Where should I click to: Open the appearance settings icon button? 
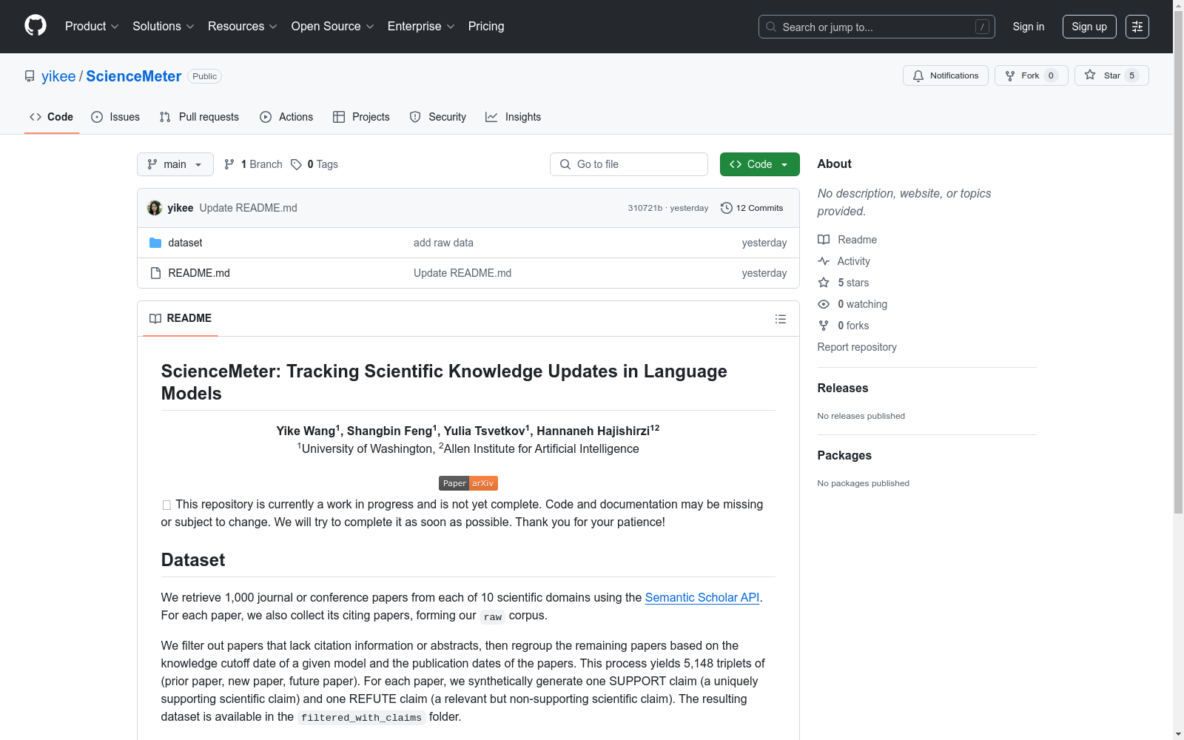1137,27
